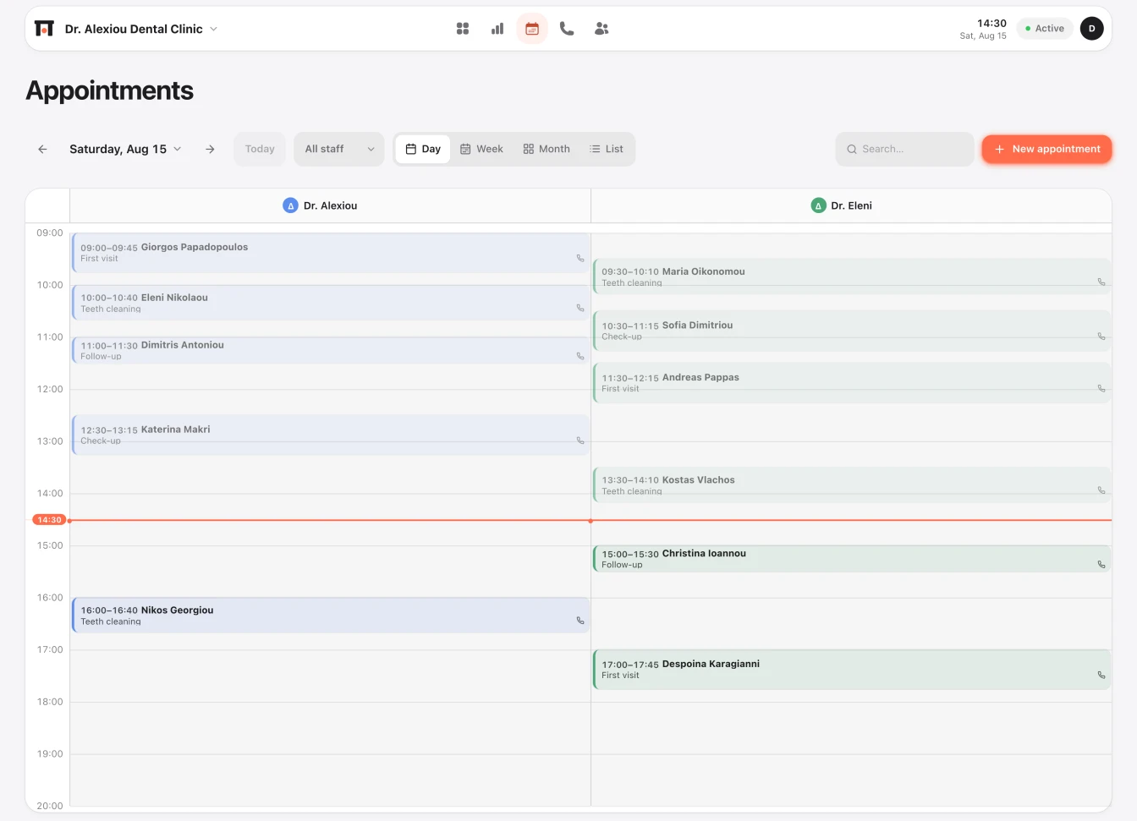Viewport: 1137px width, 821px height.
Task: Open Despoina Karagianni first visit appointment
Action: 852,670
